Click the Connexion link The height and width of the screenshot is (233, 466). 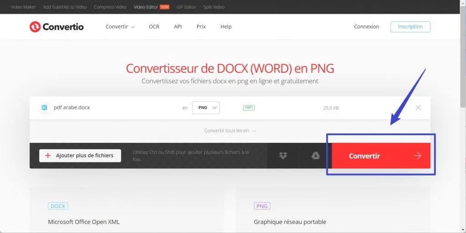click(366, 27)
